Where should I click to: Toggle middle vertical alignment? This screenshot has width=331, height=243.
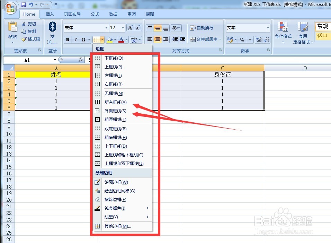coord(158,28)
